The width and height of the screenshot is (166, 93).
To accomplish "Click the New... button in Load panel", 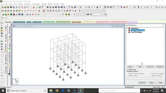I will pyautogui.click(x=130, y=67).
